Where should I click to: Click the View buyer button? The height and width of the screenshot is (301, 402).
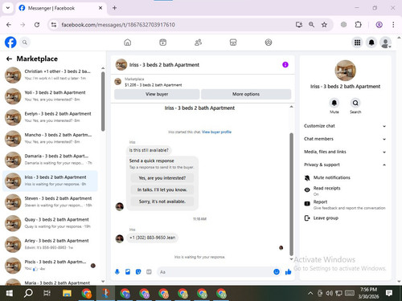(x=157, y=94)
